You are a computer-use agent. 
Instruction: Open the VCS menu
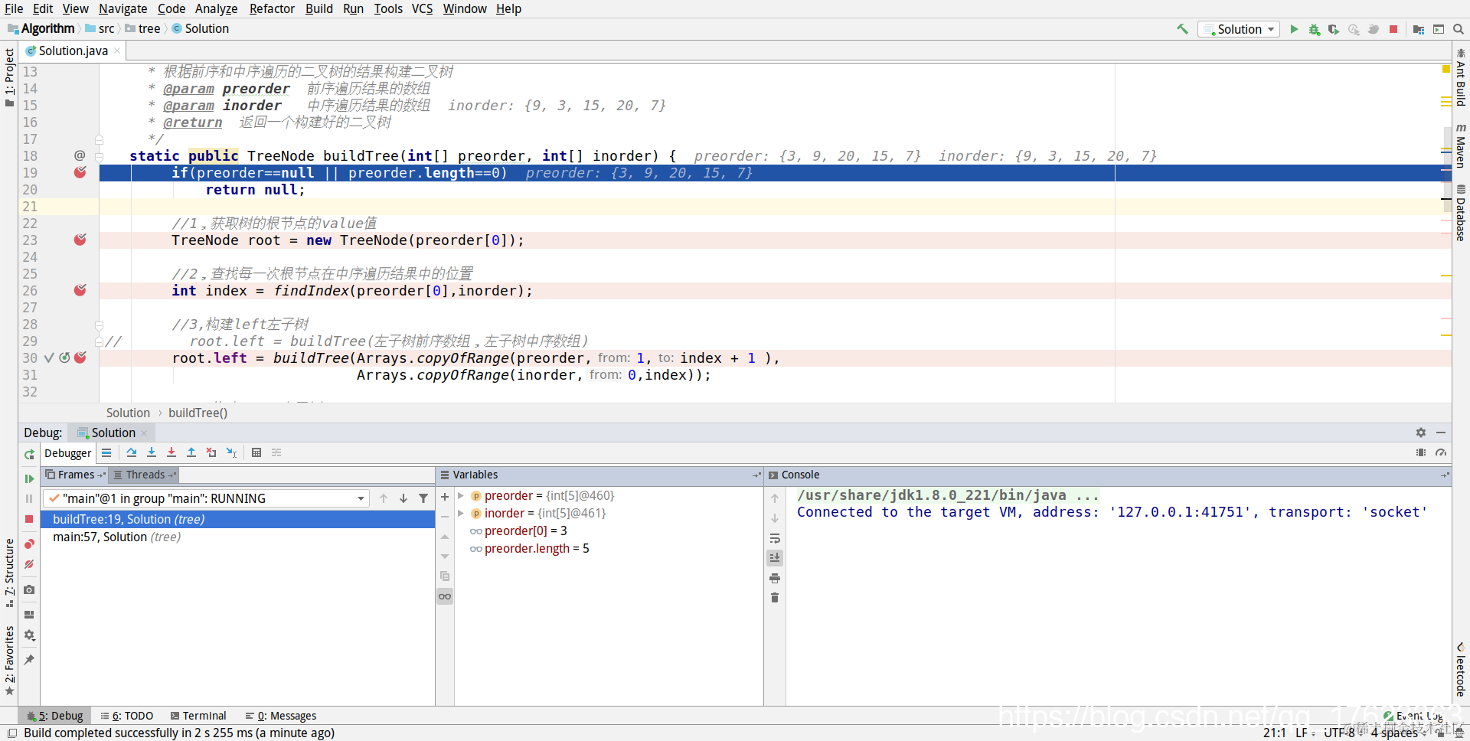[422, 8]
